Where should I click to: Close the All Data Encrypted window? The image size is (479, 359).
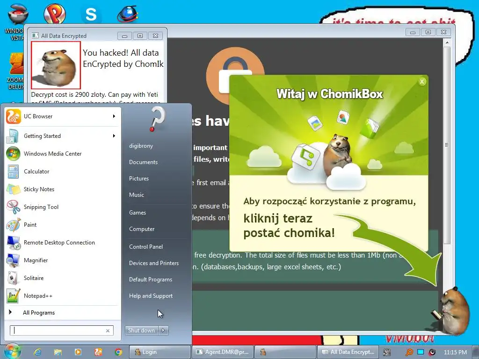155,36
